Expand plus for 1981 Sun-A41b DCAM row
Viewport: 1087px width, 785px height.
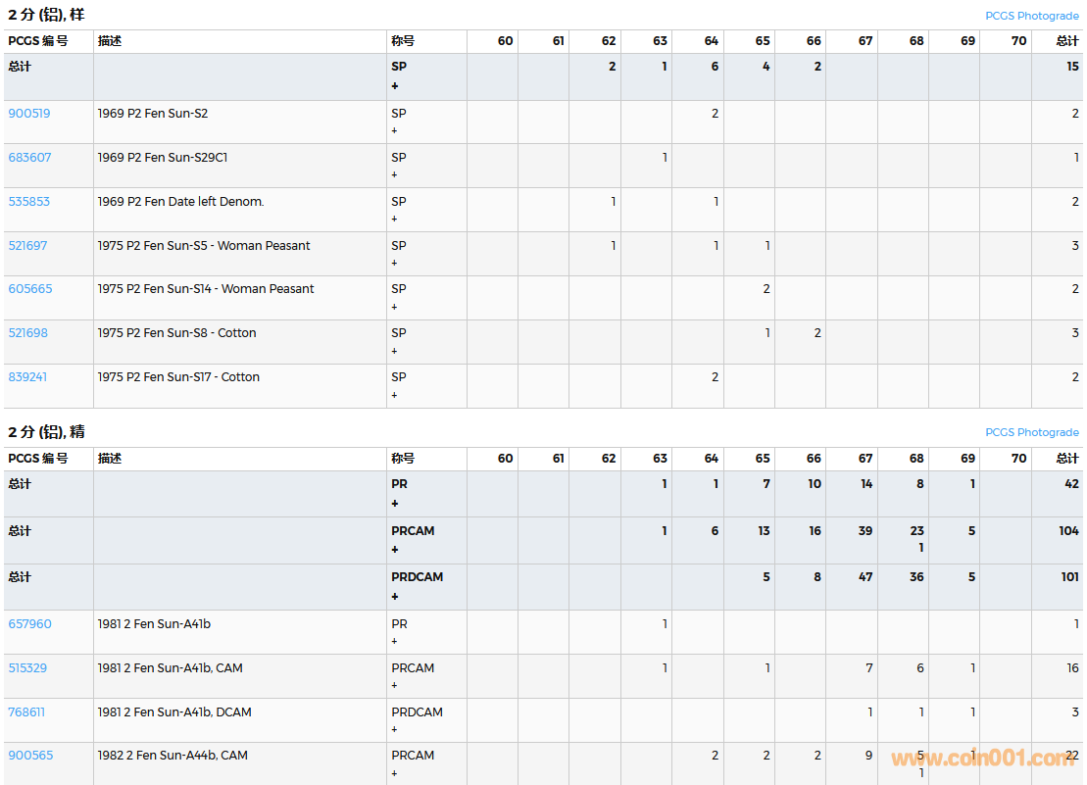(x=395, y=729)
